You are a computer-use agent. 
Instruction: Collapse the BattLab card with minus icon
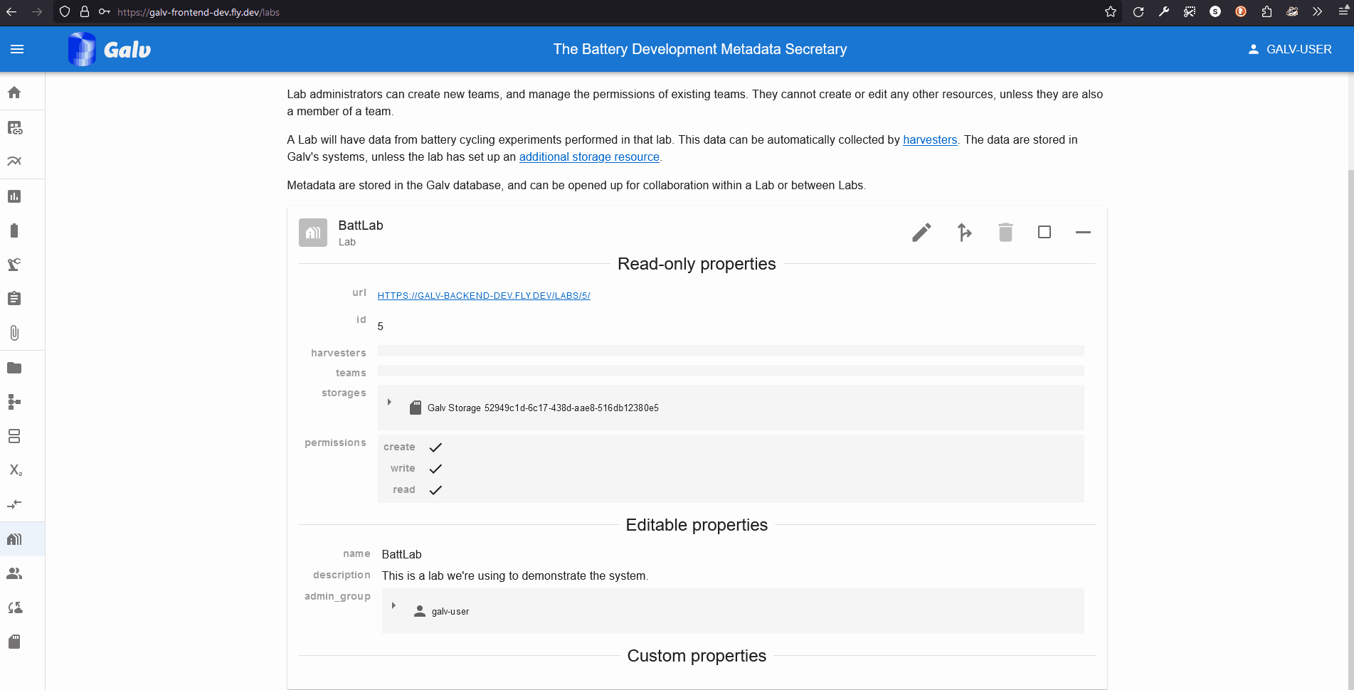tap(1082, 233)
